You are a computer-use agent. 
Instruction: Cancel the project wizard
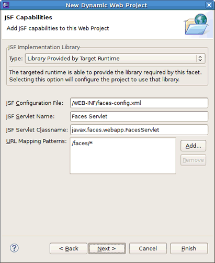[x=148, y=248]
